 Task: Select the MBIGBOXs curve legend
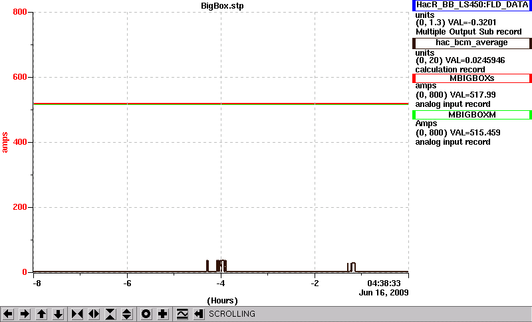pos(472,78)
